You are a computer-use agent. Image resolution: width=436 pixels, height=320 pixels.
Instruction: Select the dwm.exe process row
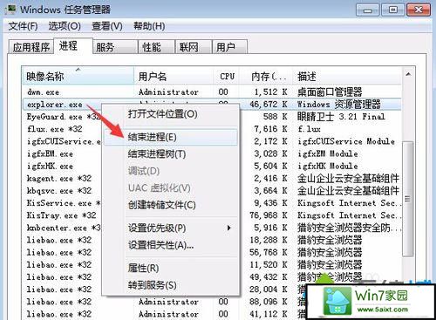212,92
